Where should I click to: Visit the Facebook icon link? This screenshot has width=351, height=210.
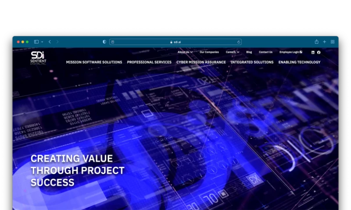(319, 52)
